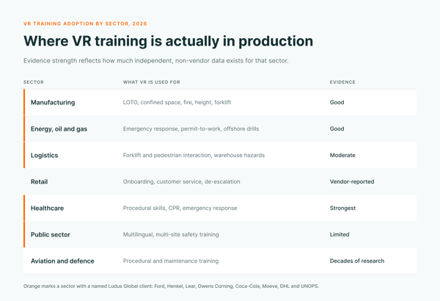The width and height of the screenshot is (440, 301).
Task: Select the 'VR TRAINING ADOPTION BY SECTOR, 2026' label
Action: click(x=85, y=23)
